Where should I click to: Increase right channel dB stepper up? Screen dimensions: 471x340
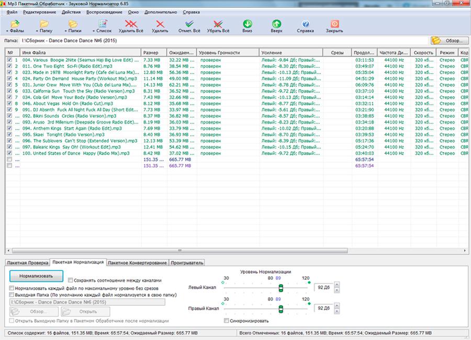pos(337,305)
